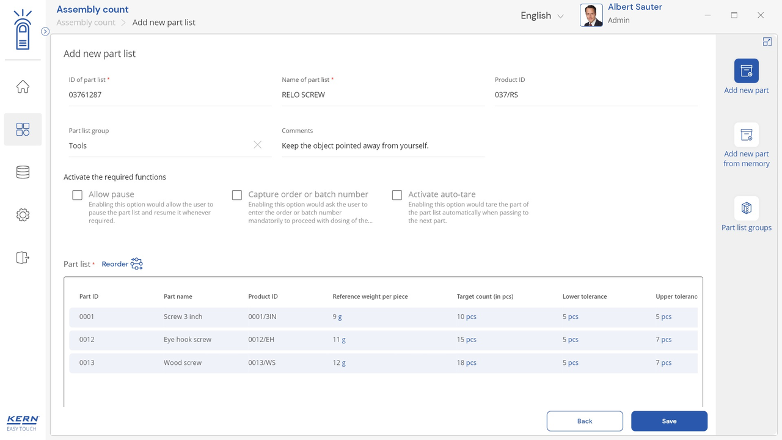Open the database icon in sidebar
Screen dimensions: 782x440
pos(23,172)
